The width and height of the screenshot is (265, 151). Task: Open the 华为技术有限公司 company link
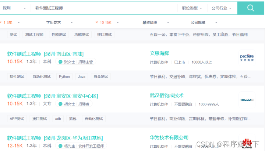pos(169,137)
